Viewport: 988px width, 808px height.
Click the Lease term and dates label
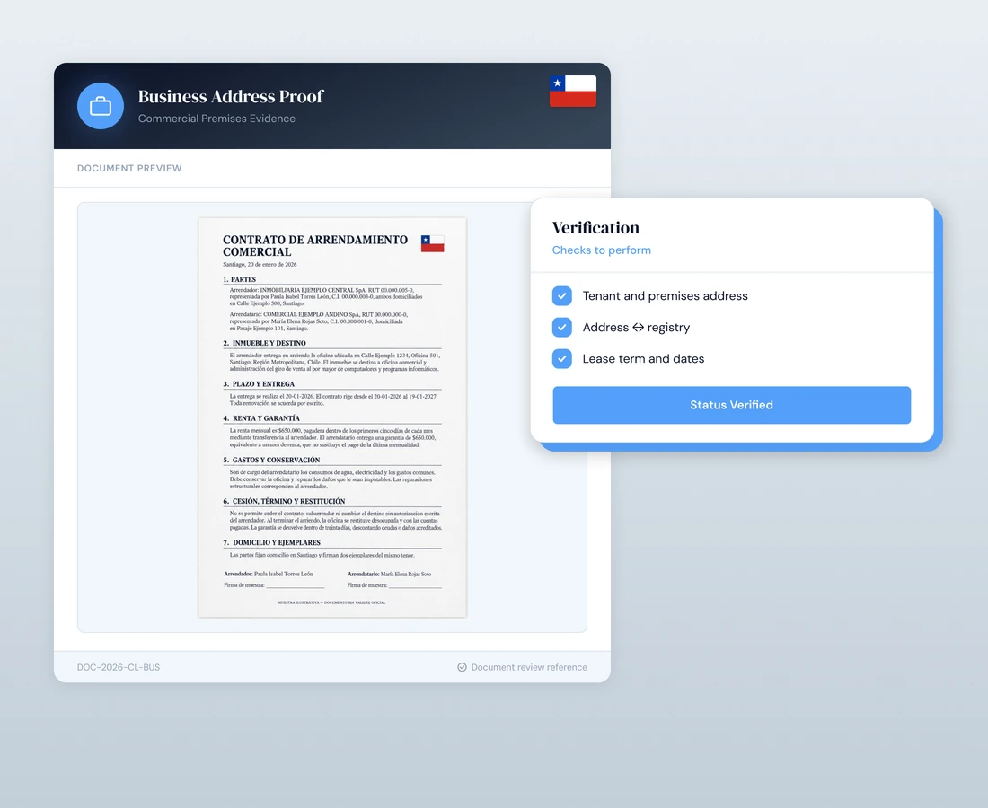[643, 359]
